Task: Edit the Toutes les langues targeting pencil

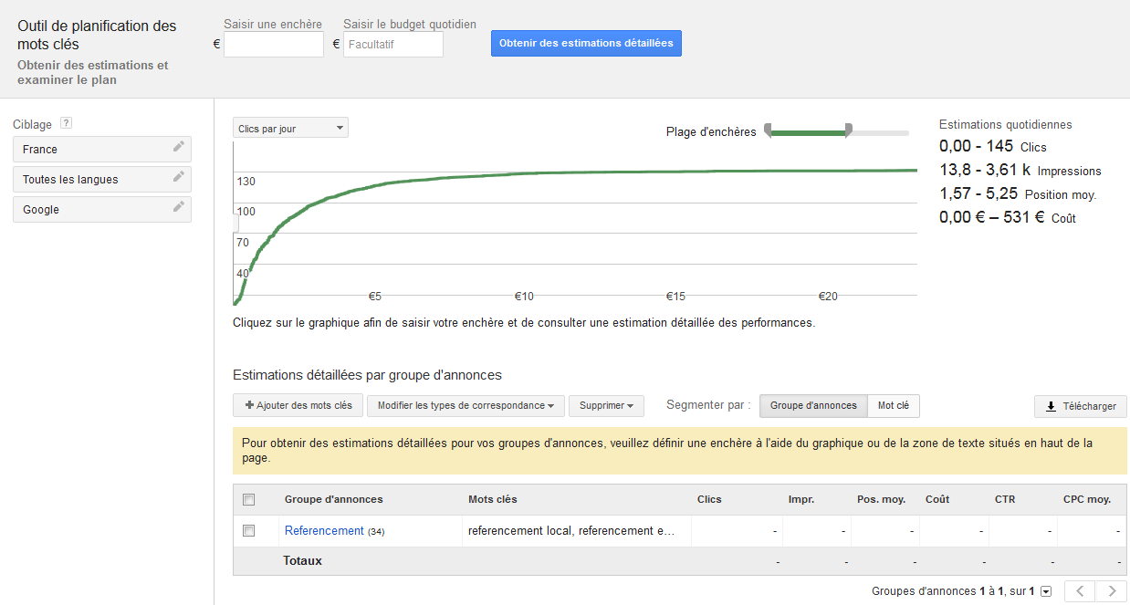Action: tap(179, 178)
